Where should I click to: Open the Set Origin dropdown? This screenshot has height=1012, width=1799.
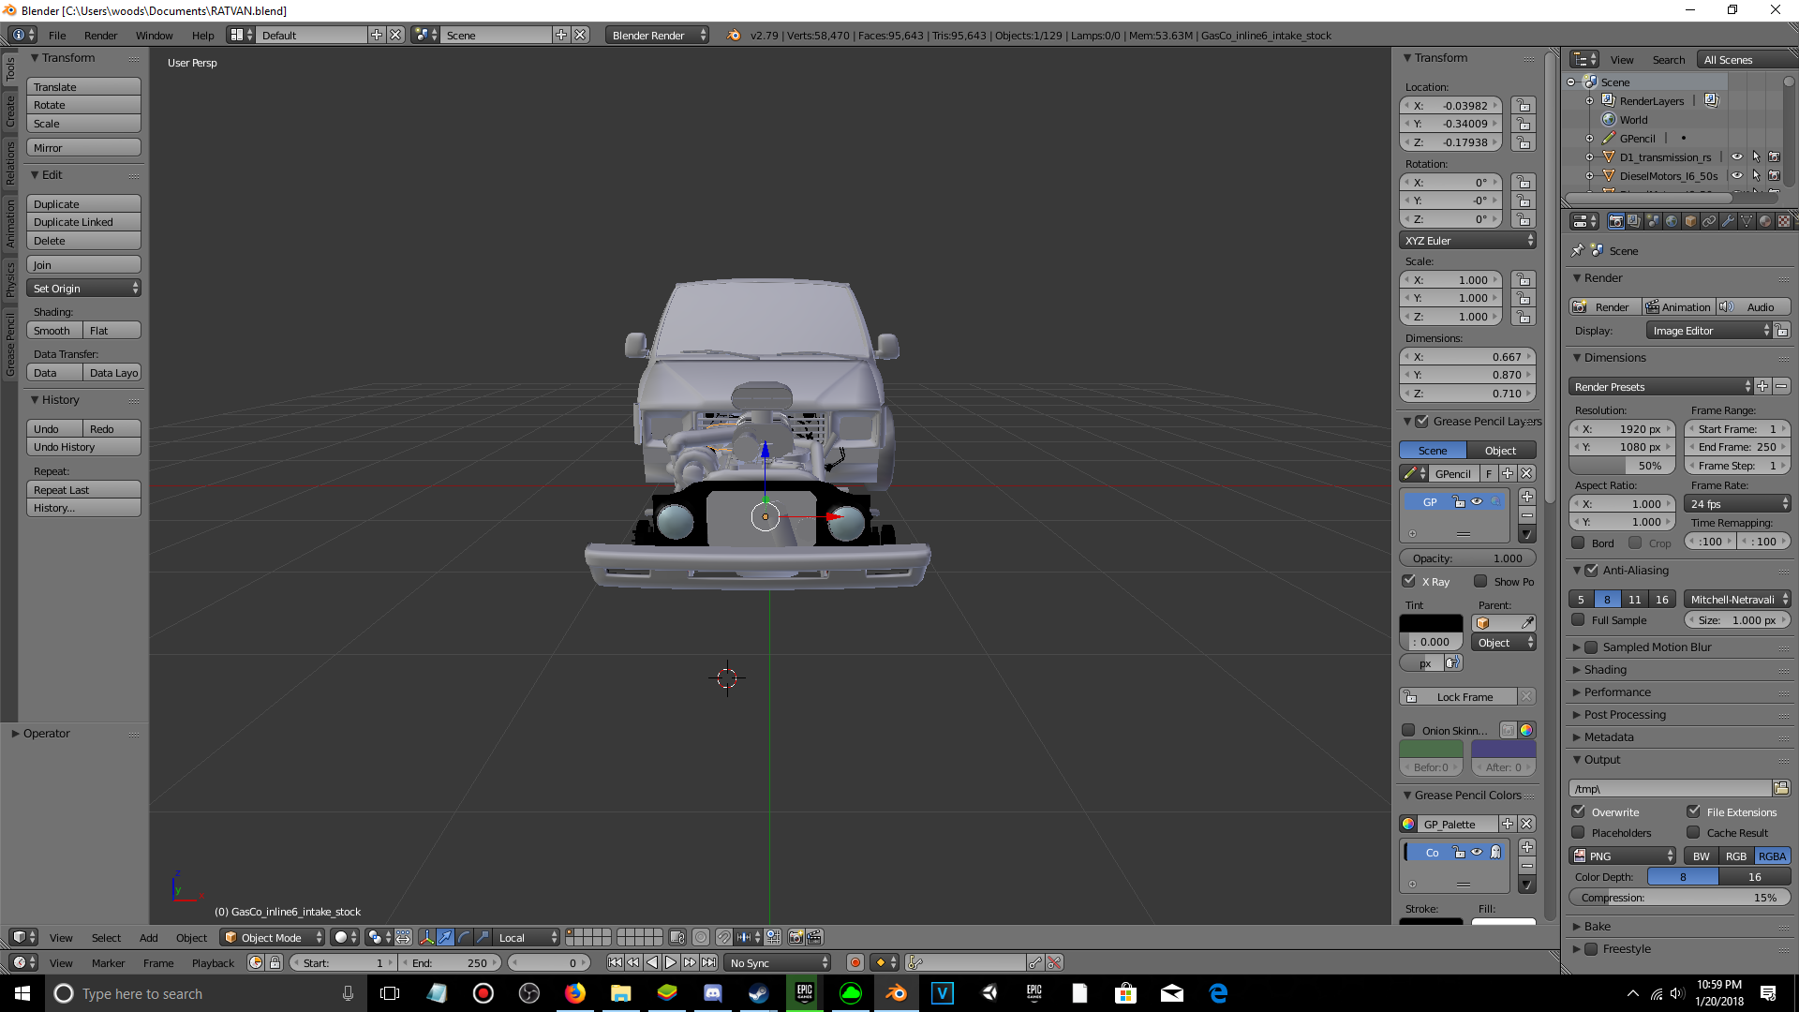pos(83,289)
